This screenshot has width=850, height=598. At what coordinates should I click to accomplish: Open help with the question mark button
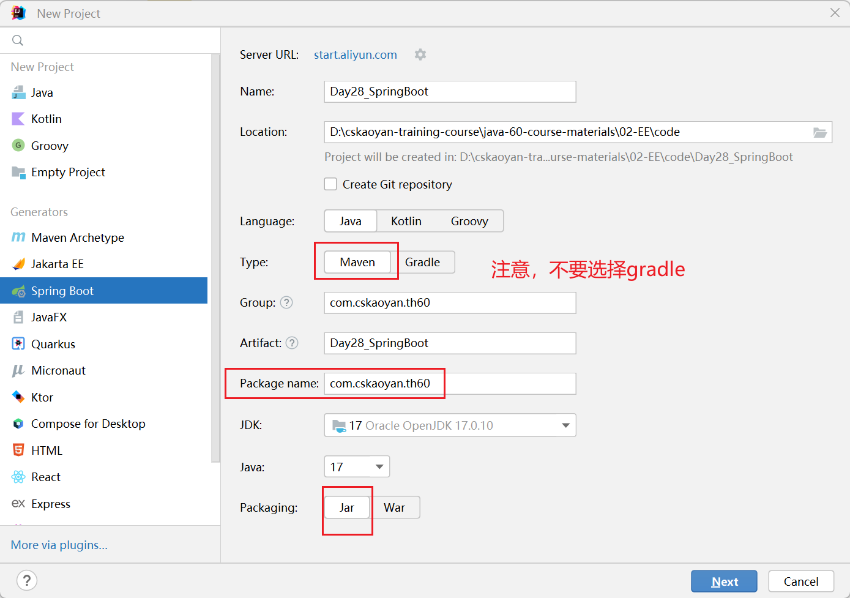click(27, 580)
